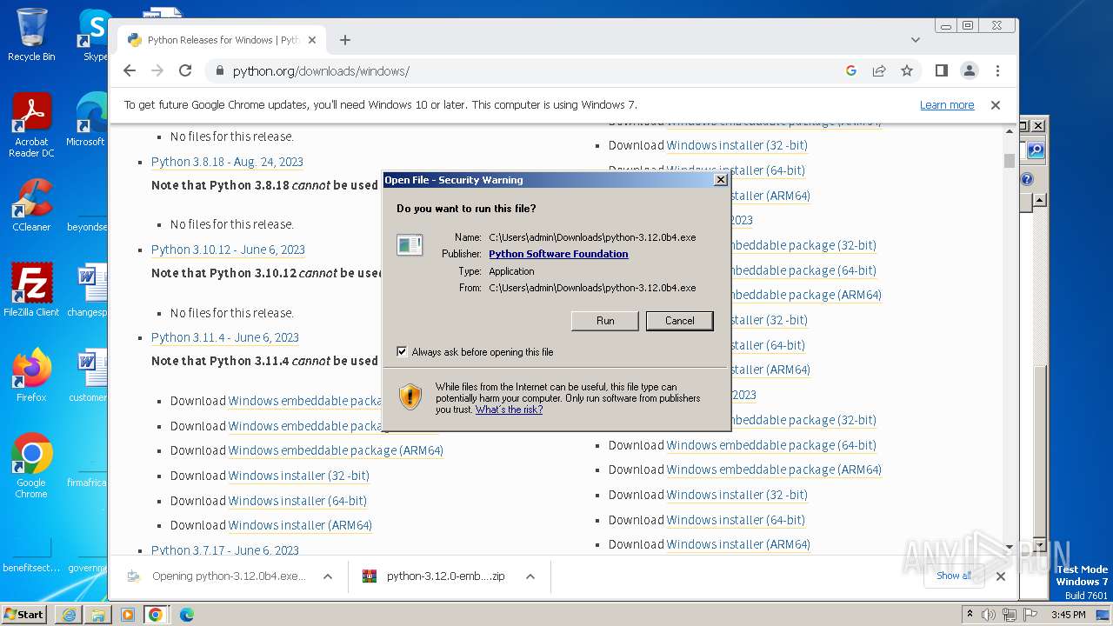Click the Windows Start button

click(x=23, y=614)
